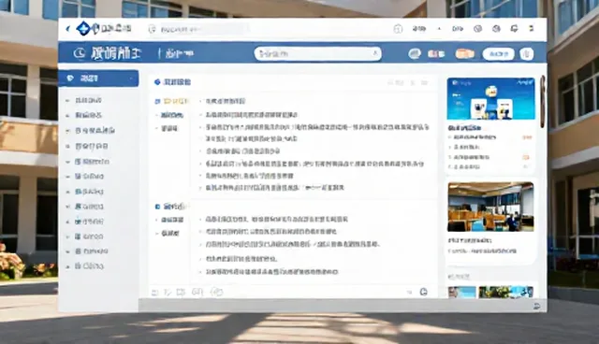
Task: Click the white rounded search box in the blue banner
Action: pos(318,54)
